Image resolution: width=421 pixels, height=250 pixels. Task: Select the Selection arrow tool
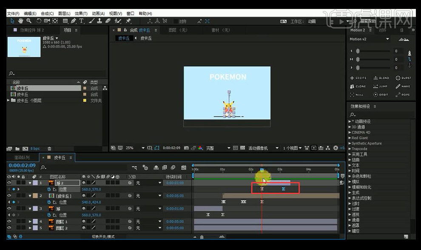point(12,21)
